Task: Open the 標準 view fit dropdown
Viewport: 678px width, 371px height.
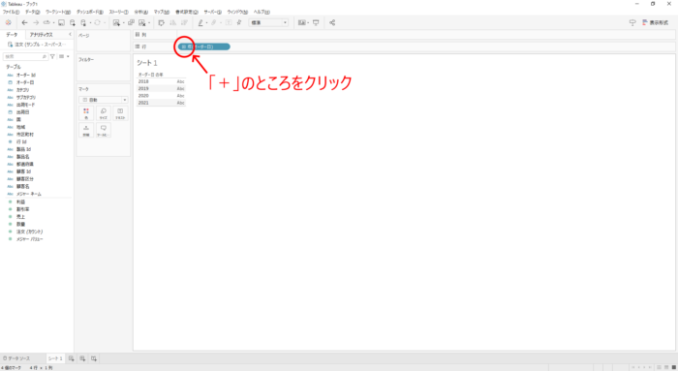Action: pyautogui.click(x=268, y=22)
